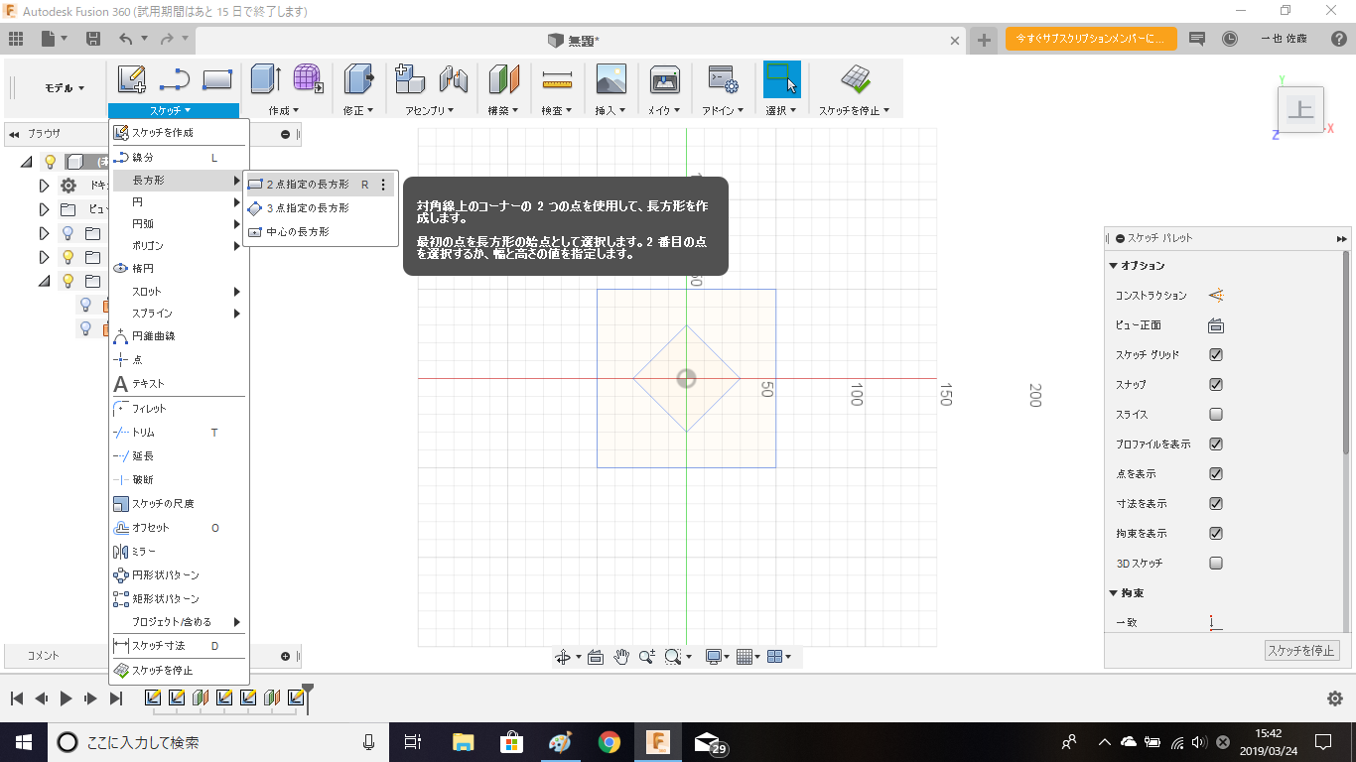Toggle the root component lightbulb visibility
The height and width of the screenshot is (762, 1356).
(x=50, y=162)
